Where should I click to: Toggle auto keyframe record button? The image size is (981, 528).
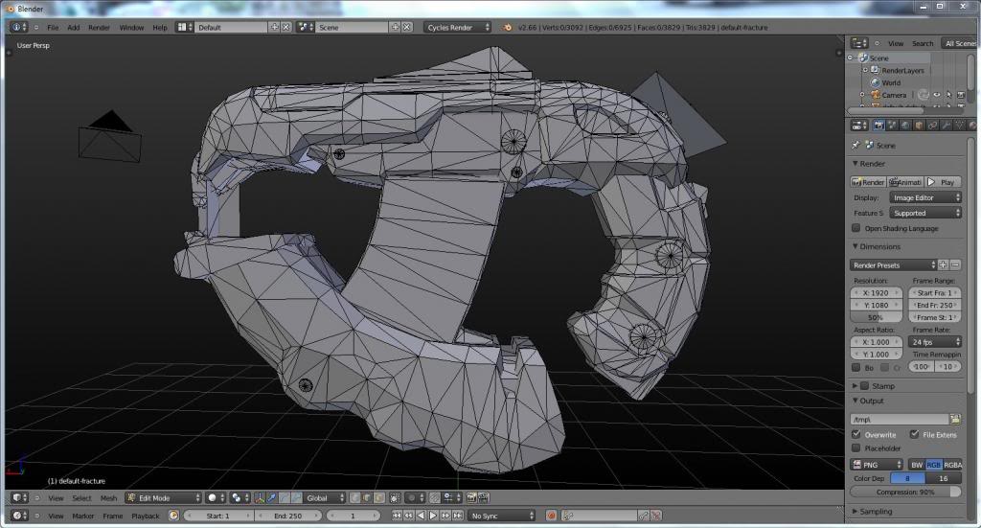point(551,516)
